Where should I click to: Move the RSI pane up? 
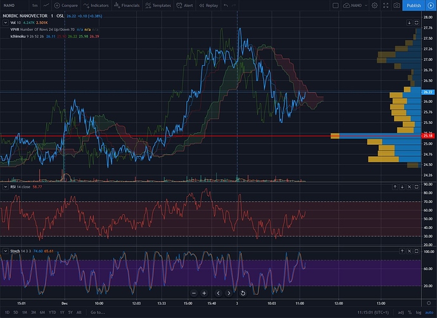click(395, 187)
